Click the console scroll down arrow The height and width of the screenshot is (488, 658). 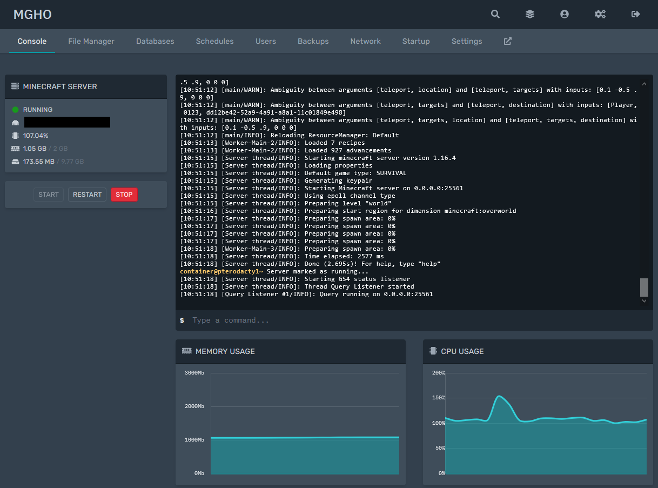point(643,301)
